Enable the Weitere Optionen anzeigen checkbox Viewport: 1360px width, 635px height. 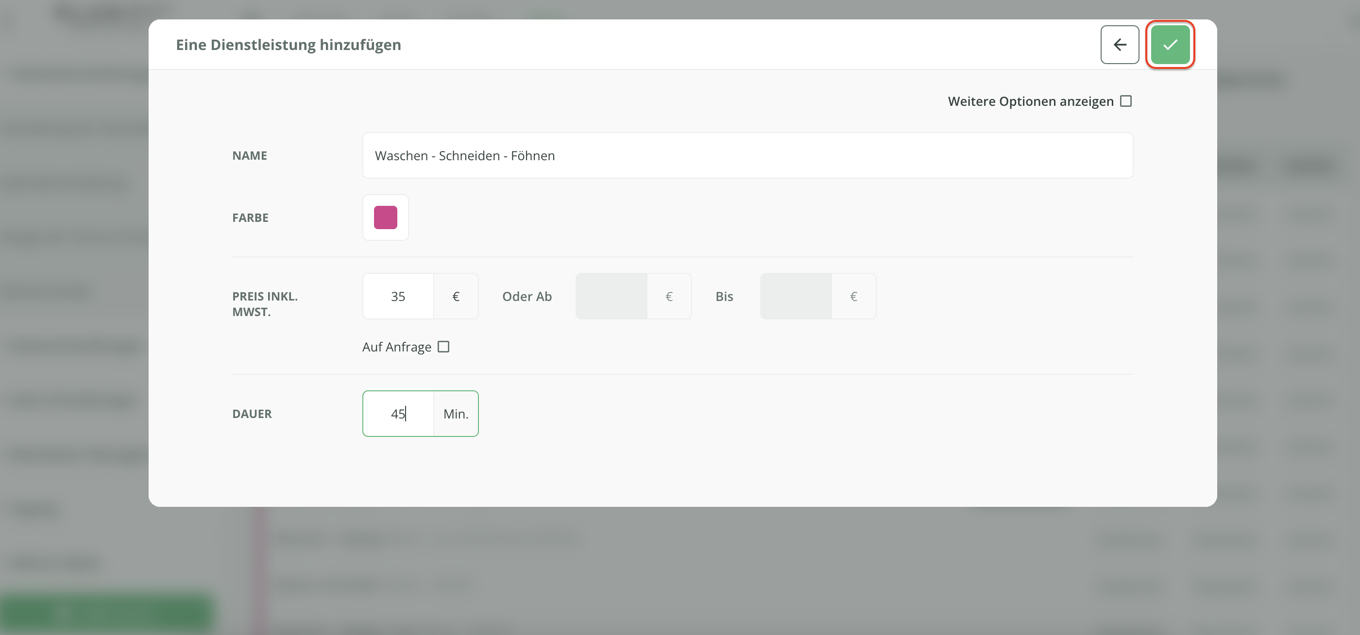(1125, 101)
